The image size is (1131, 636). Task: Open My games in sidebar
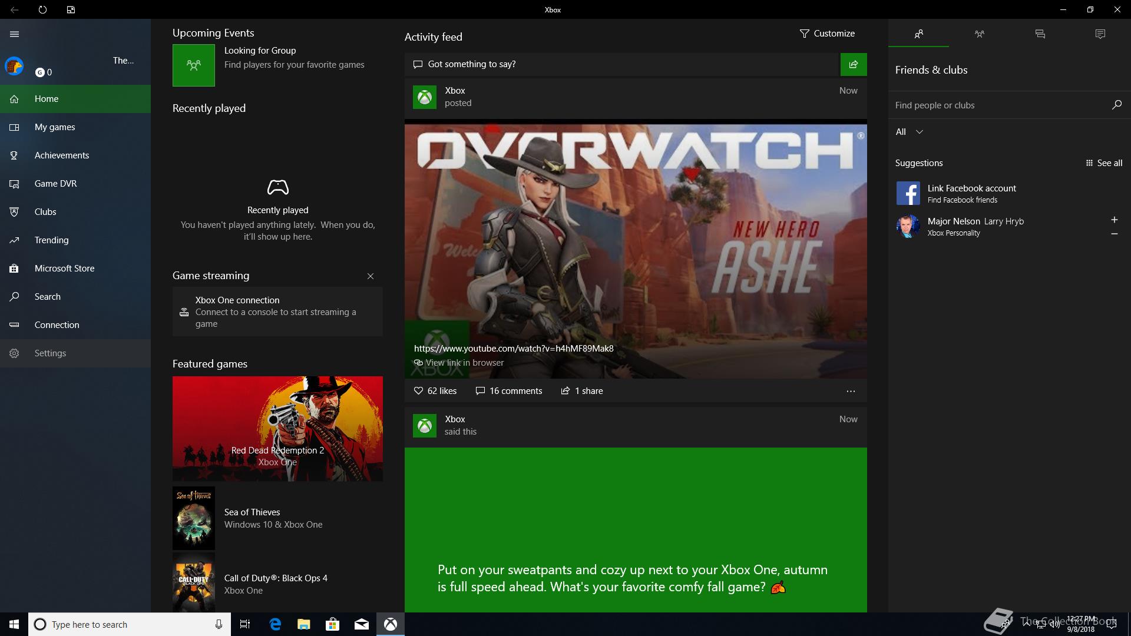click(x=75, y=127)
